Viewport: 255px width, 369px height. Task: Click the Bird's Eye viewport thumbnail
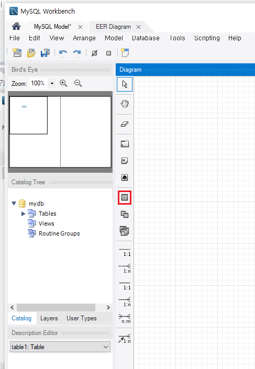[28, 115]
